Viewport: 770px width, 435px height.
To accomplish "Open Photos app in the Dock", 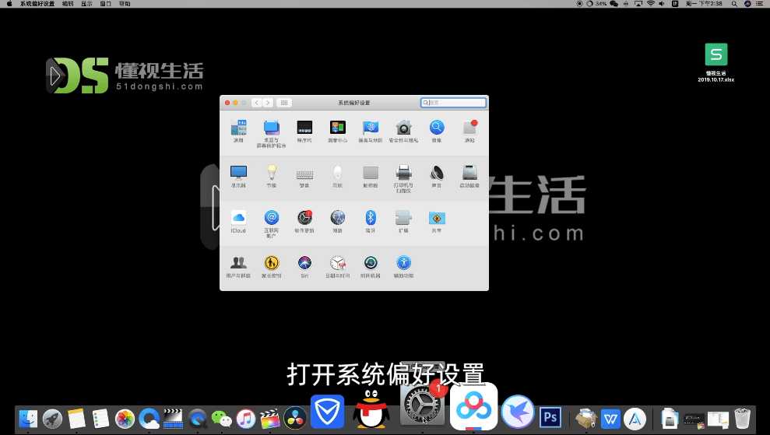I will coord(125,419).
